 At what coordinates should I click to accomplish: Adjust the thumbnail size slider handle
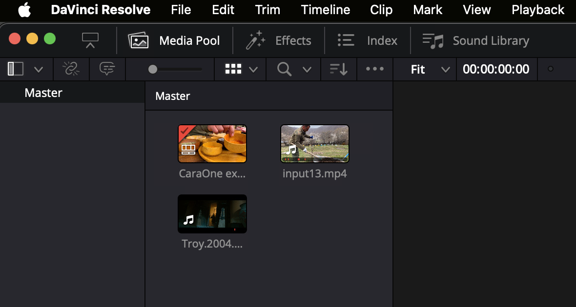pos(153,69)
